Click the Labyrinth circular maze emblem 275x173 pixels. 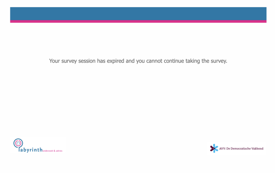(x=18, y=143)
